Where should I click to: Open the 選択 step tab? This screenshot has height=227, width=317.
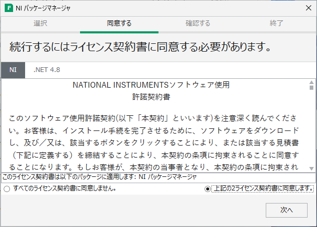click(40, 23)
